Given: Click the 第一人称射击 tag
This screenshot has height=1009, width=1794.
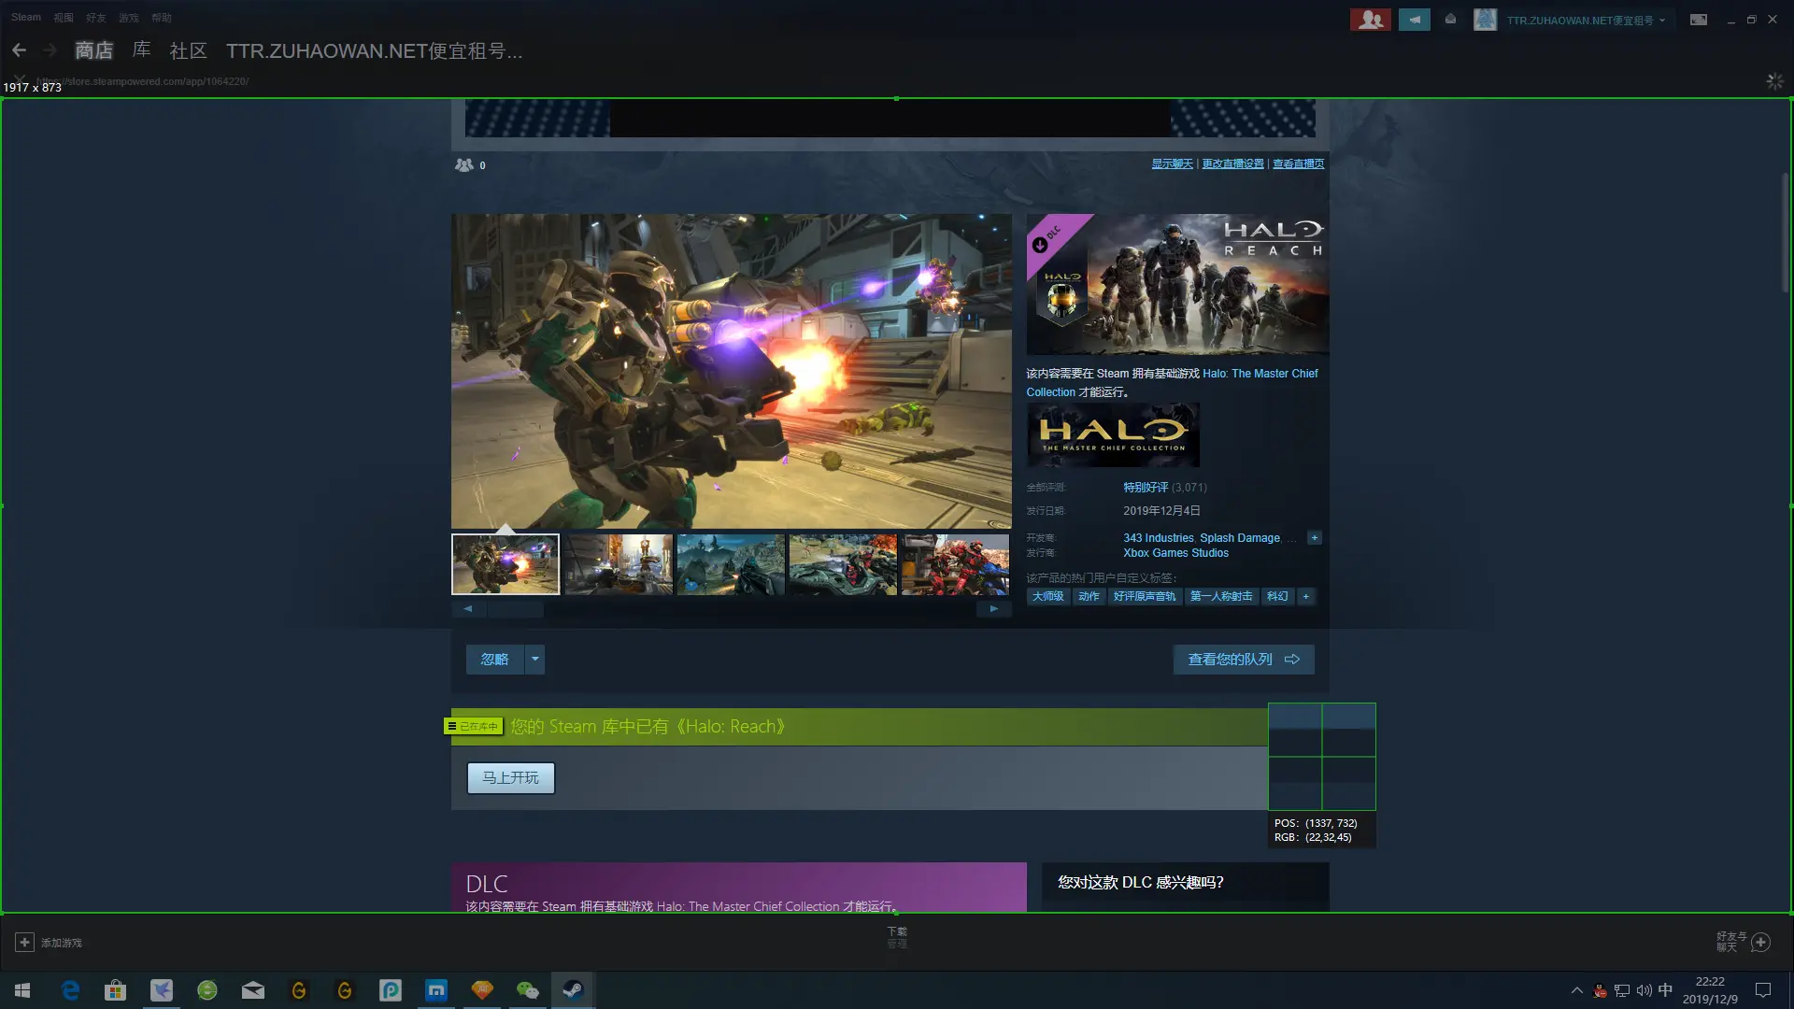Looking at the screenshot, I should pos(1221,596).
